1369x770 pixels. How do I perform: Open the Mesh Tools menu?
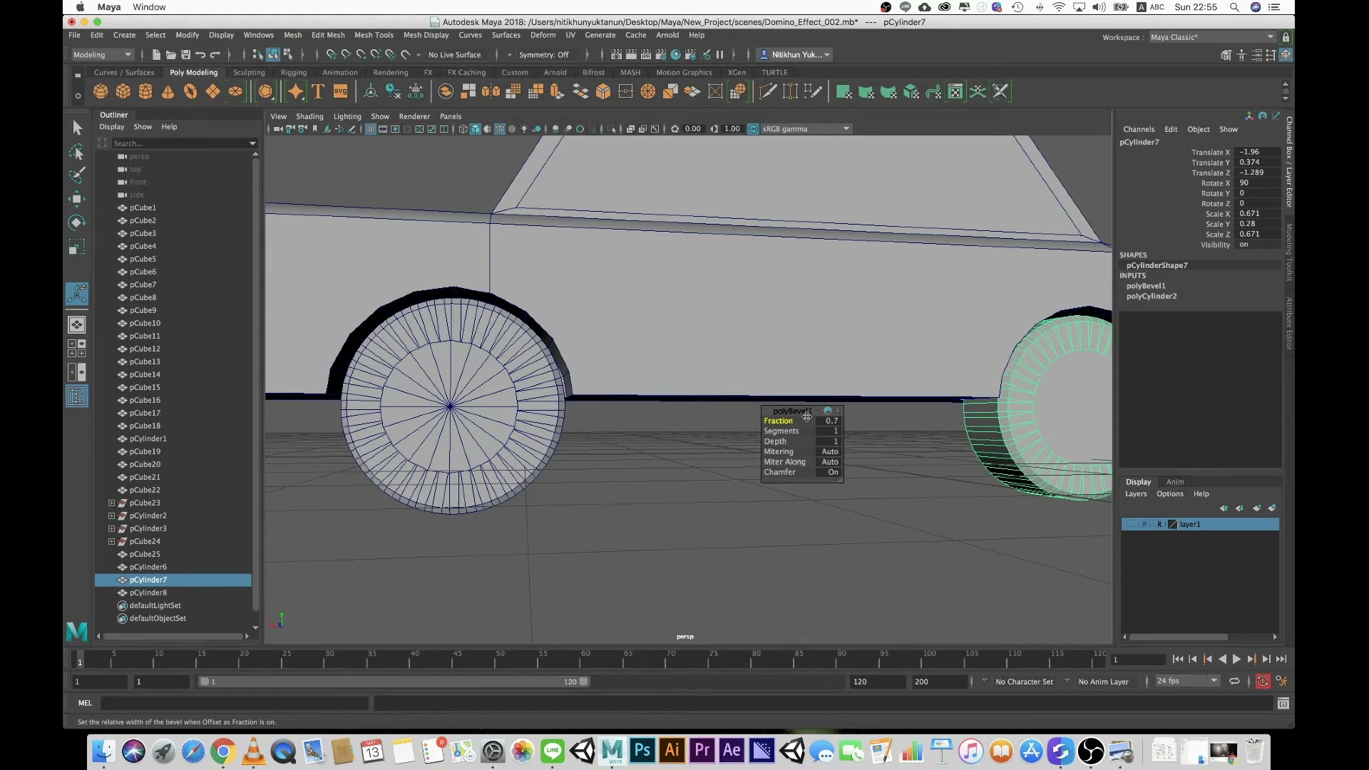pyautogui.click(x=374, y=35)
